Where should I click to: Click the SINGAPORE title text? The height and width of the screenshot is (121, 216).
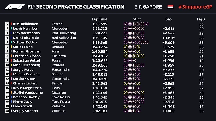coord(148,7)
